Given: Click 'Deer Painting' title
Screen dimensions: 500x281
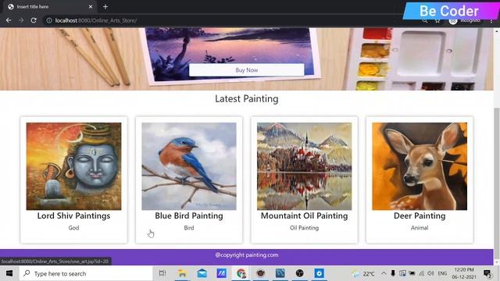Looking at the screenshot, I should (x=420, y=215).
